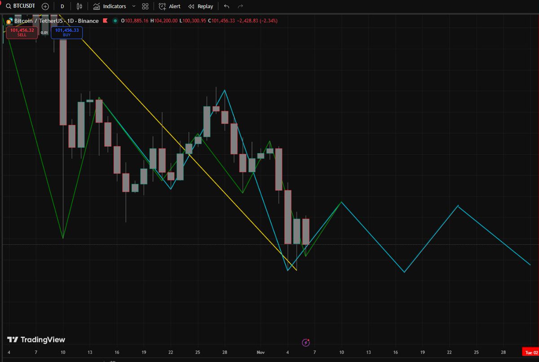539x362 pixels.
Task: Click the BUY 101,456.33 button
Action: (67, 32)
